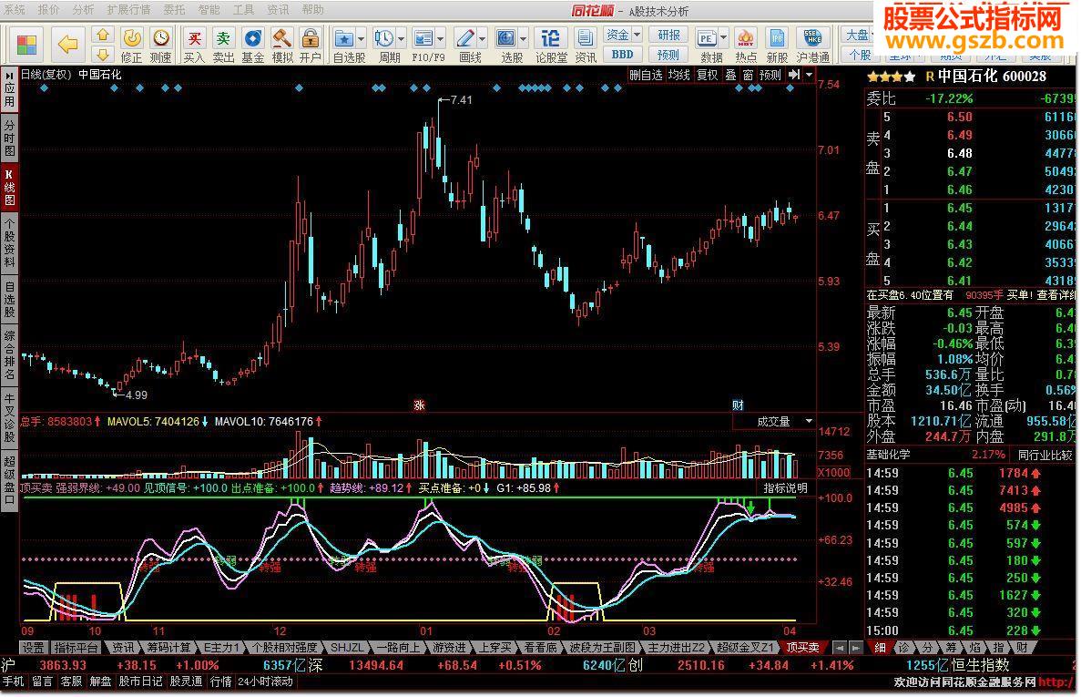Select the 分时图 sidebar tab
The height and width of the screenshot is (697, 1081).
9,138
